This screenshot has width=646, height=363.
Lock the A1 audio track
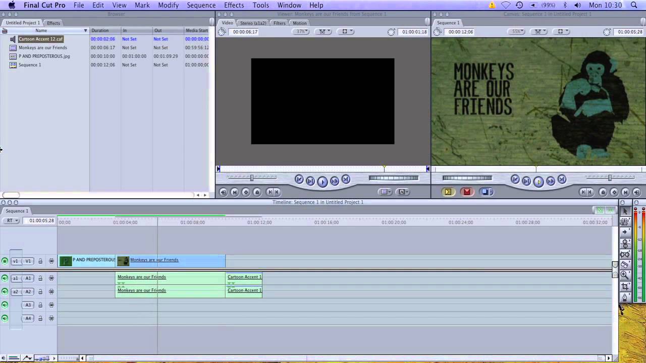pyautogui.click(x=40, y=278)
